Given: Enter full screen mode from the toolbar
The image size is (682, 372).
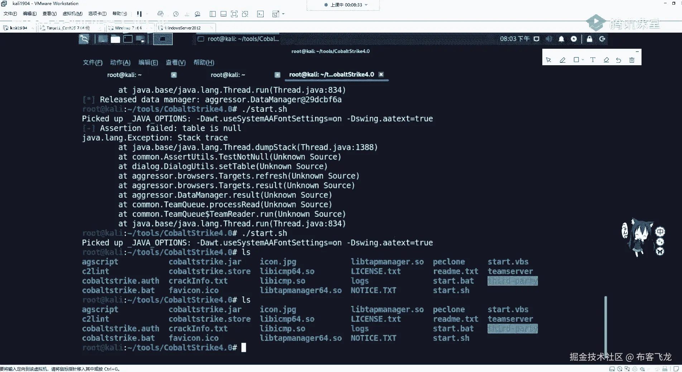Looking at the screenshot, I should click(x=234, y=14).
